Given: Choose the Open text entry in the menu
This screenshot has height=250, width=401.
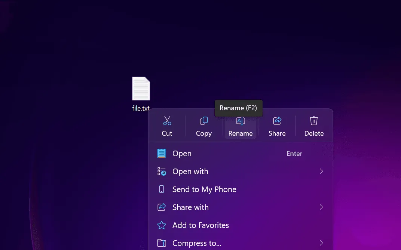Looking at the screenshot, I should (182, 154).
